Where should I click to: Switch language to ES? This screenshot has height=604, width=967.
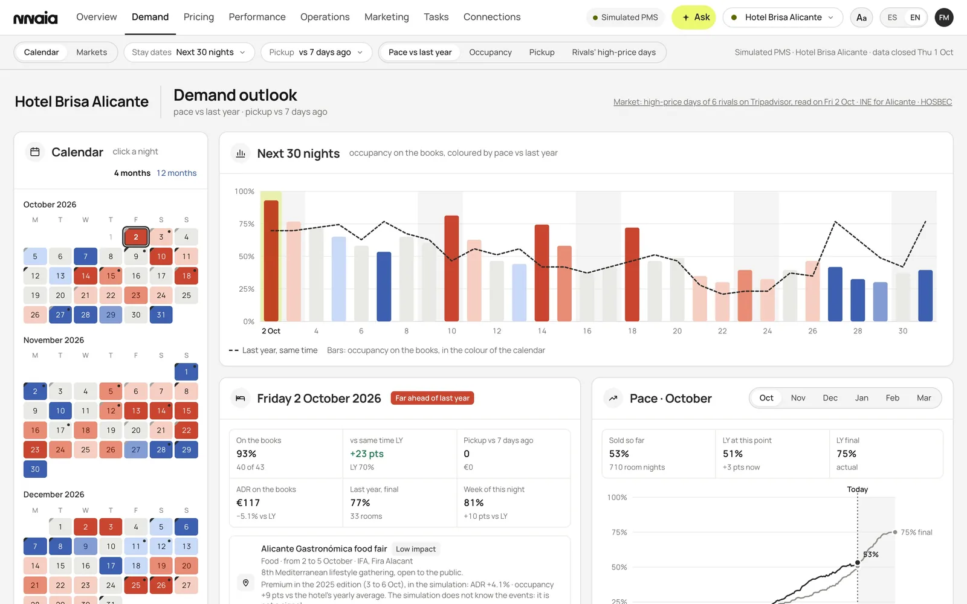pyautogui.click(x=892, y=18)
